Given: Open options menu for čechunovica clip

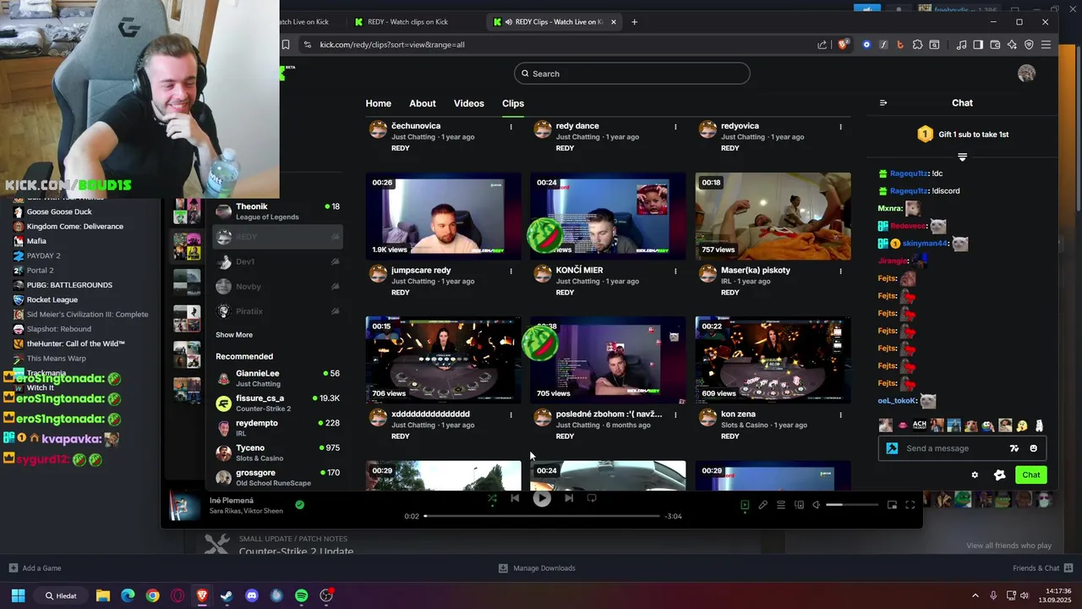Looking at the screenshot, I should [x=511, y=127].
